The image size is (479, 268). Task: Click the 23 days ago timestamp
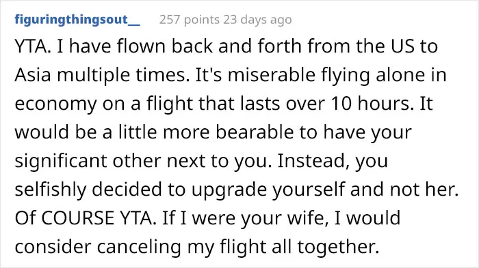(257, 20)
